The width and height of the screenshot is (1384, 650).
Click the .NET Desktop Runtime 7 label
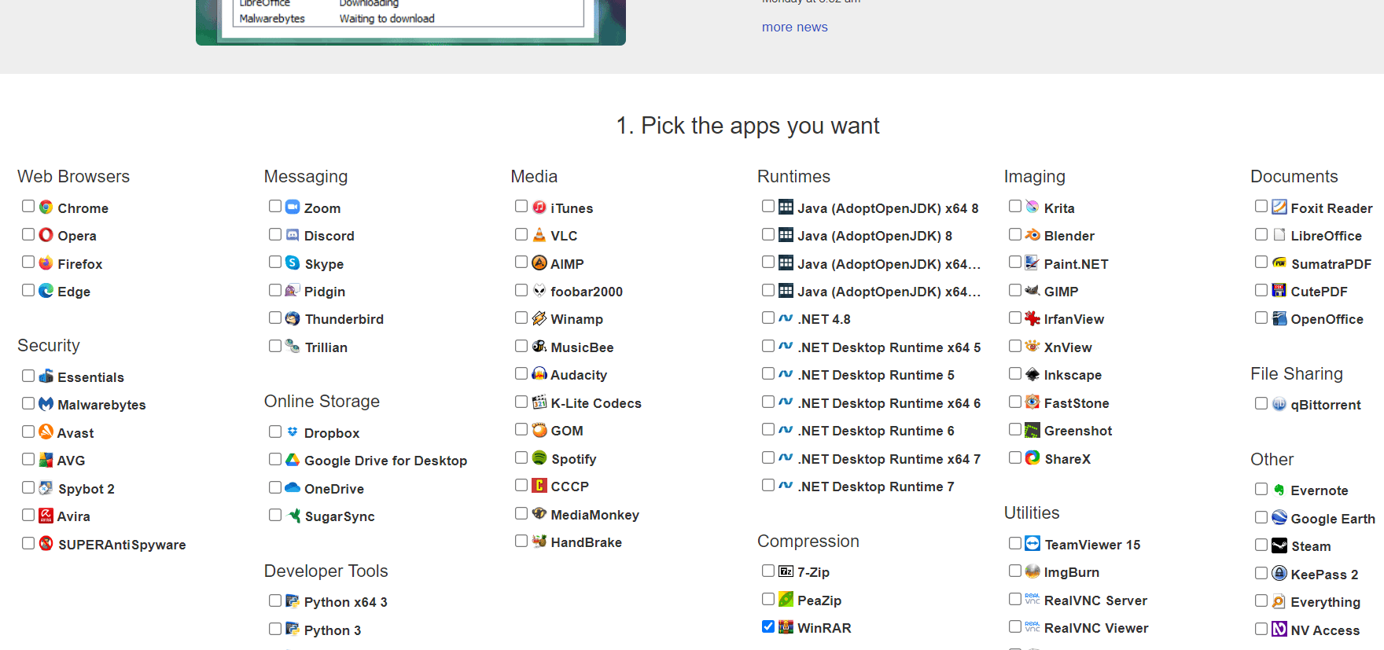pyautogui.click(x=875, y=487)
